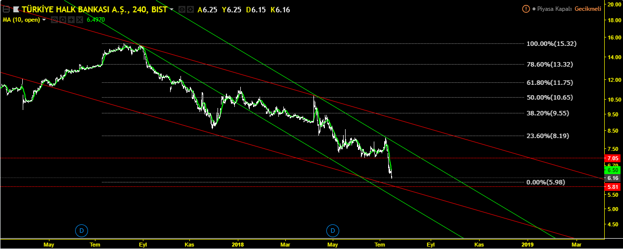Image resolution: width=623 pixels, height=249 pixels.
Task: Click the 20.00 price scale label
Action: 614,4
